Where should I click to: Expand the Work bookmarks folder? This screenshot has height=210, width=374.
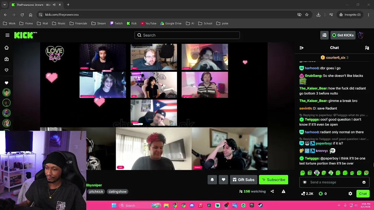[x=9, y=23]
